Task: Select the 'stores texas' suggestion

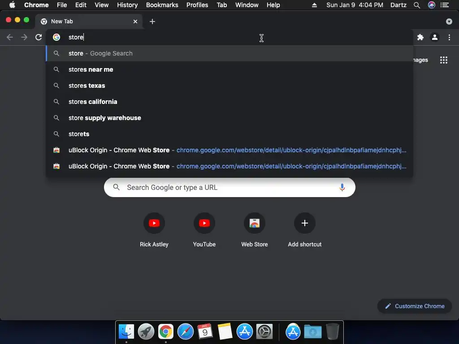Action: tap(229, 86)
